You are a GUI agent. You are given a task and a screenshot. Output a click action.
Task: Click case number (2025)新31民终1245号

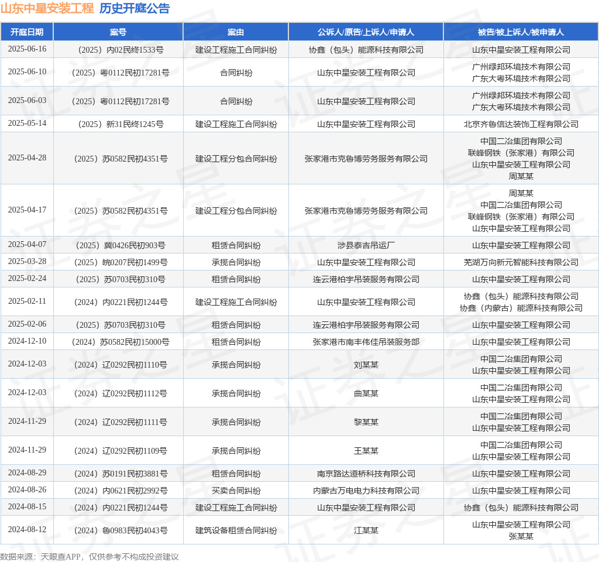pyautogui.click(x=121, y=124)
